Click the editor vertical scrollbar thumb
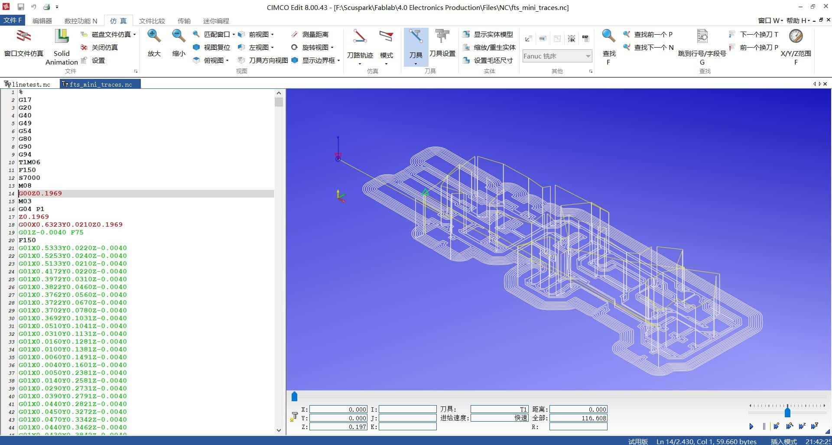The width and height of the screenshot is (832, 445). [279, 102]
